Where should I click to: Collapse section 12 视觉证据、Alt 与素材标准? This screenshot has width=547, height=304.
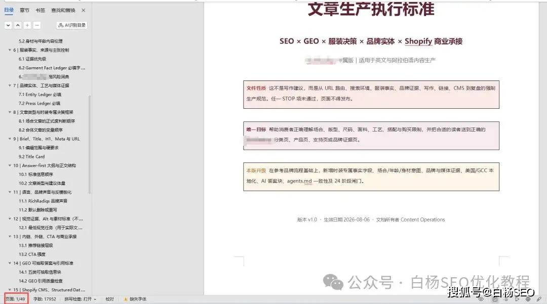click(10, 219)
